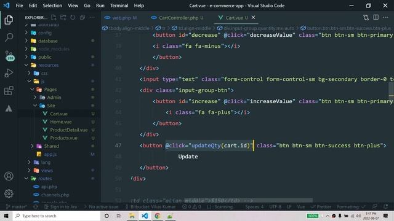Image resolution: width=394 pixels, height=221 pixels.
Task: Click Spaces: 4 indentation status item
Action: 254,207
